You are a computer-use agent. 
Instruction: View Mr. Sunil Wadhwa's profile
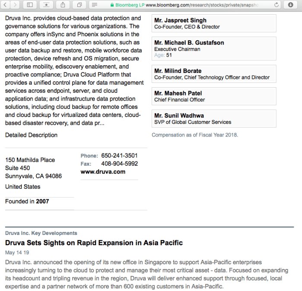(179, 116)
